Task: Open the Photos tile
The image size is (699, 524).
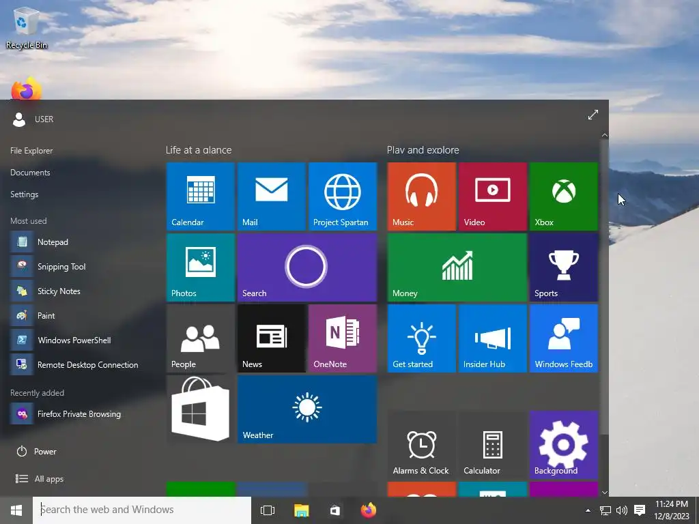Action: click(x=200, y=267)
